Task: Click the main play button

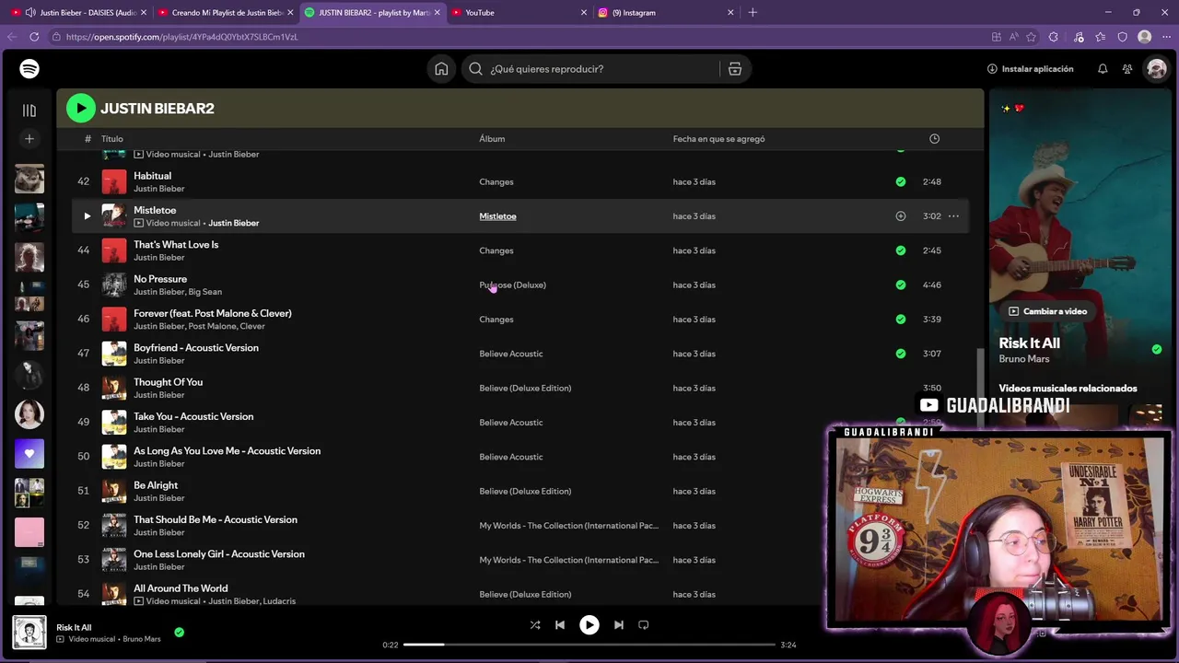Action: (589, 625)
